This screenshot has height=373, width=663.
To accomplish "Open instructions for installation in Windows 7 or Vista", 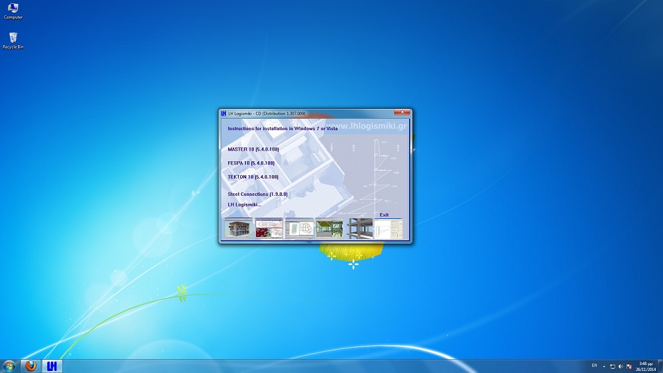I will coord(282,128).
